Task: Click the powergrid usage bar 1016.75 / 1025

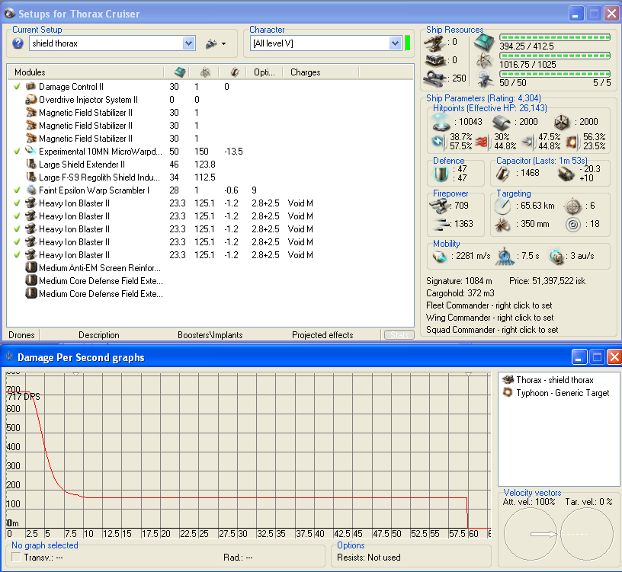Action: (x=555, y=56)
